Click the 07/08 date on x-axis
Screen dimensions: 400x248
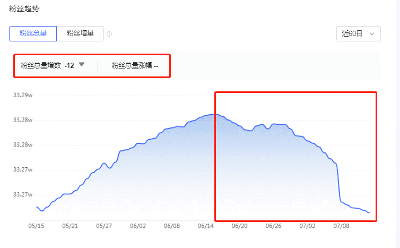[341, 226]
